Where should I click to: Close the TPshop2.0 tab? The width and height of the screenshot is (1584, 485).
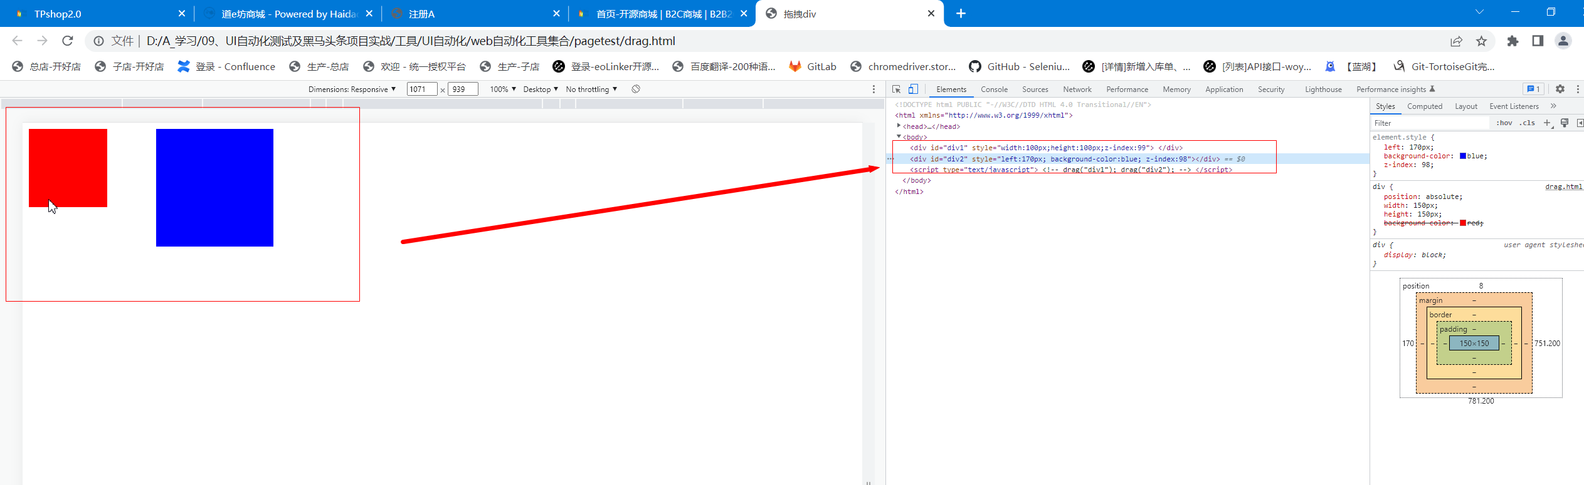coord(182,14)
